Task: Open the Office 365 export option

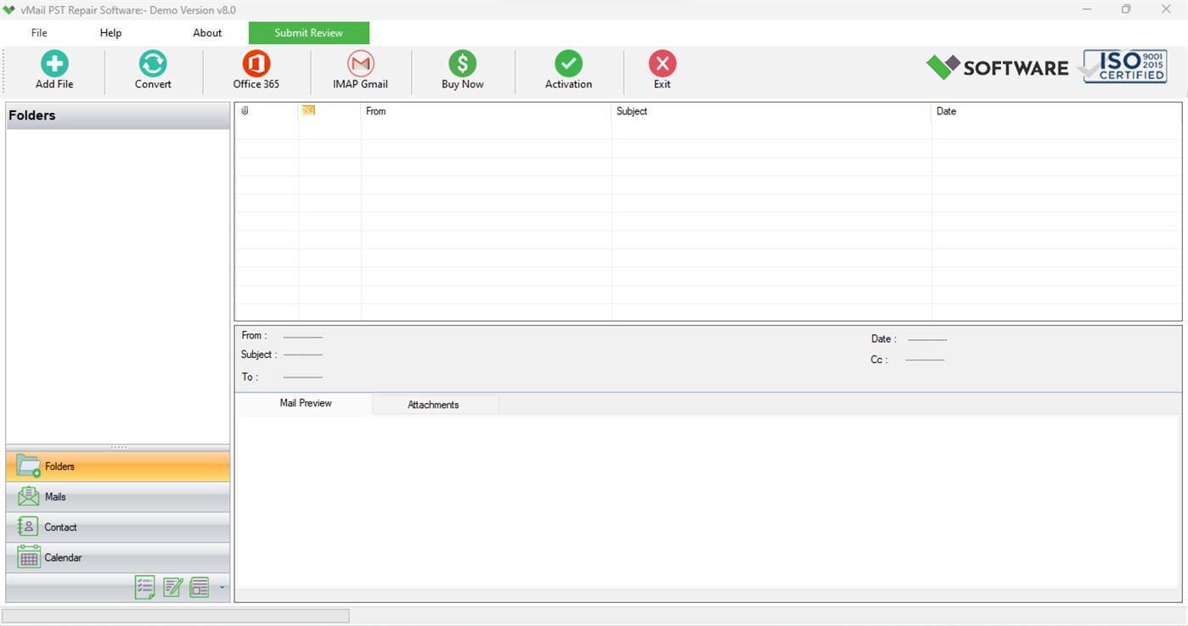Action: (x=256, y=70)
